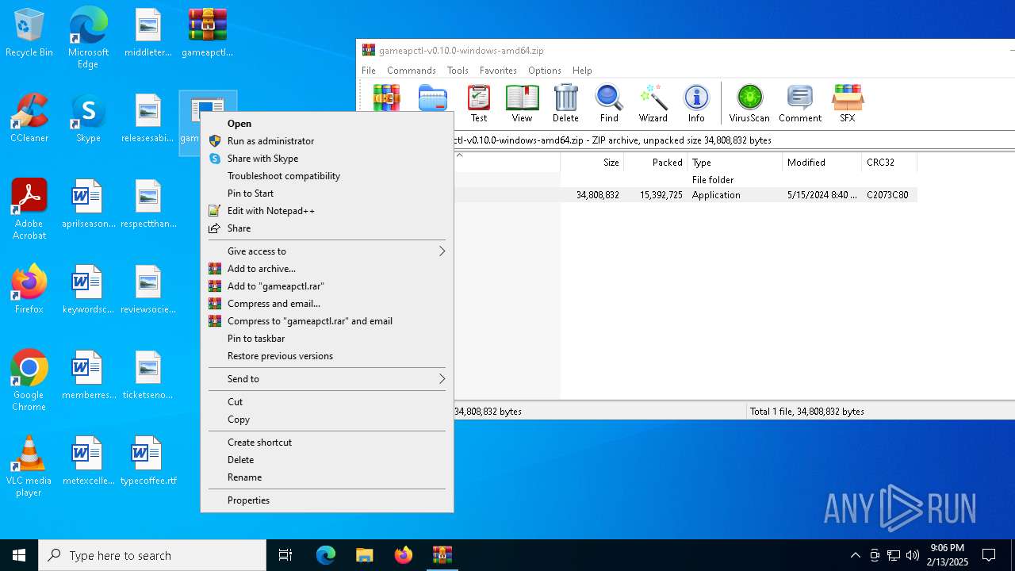Open the Find tool in WinRAR
Image resolution: width=1015 pixels, height=571 pixels.
tap(609, 103)
